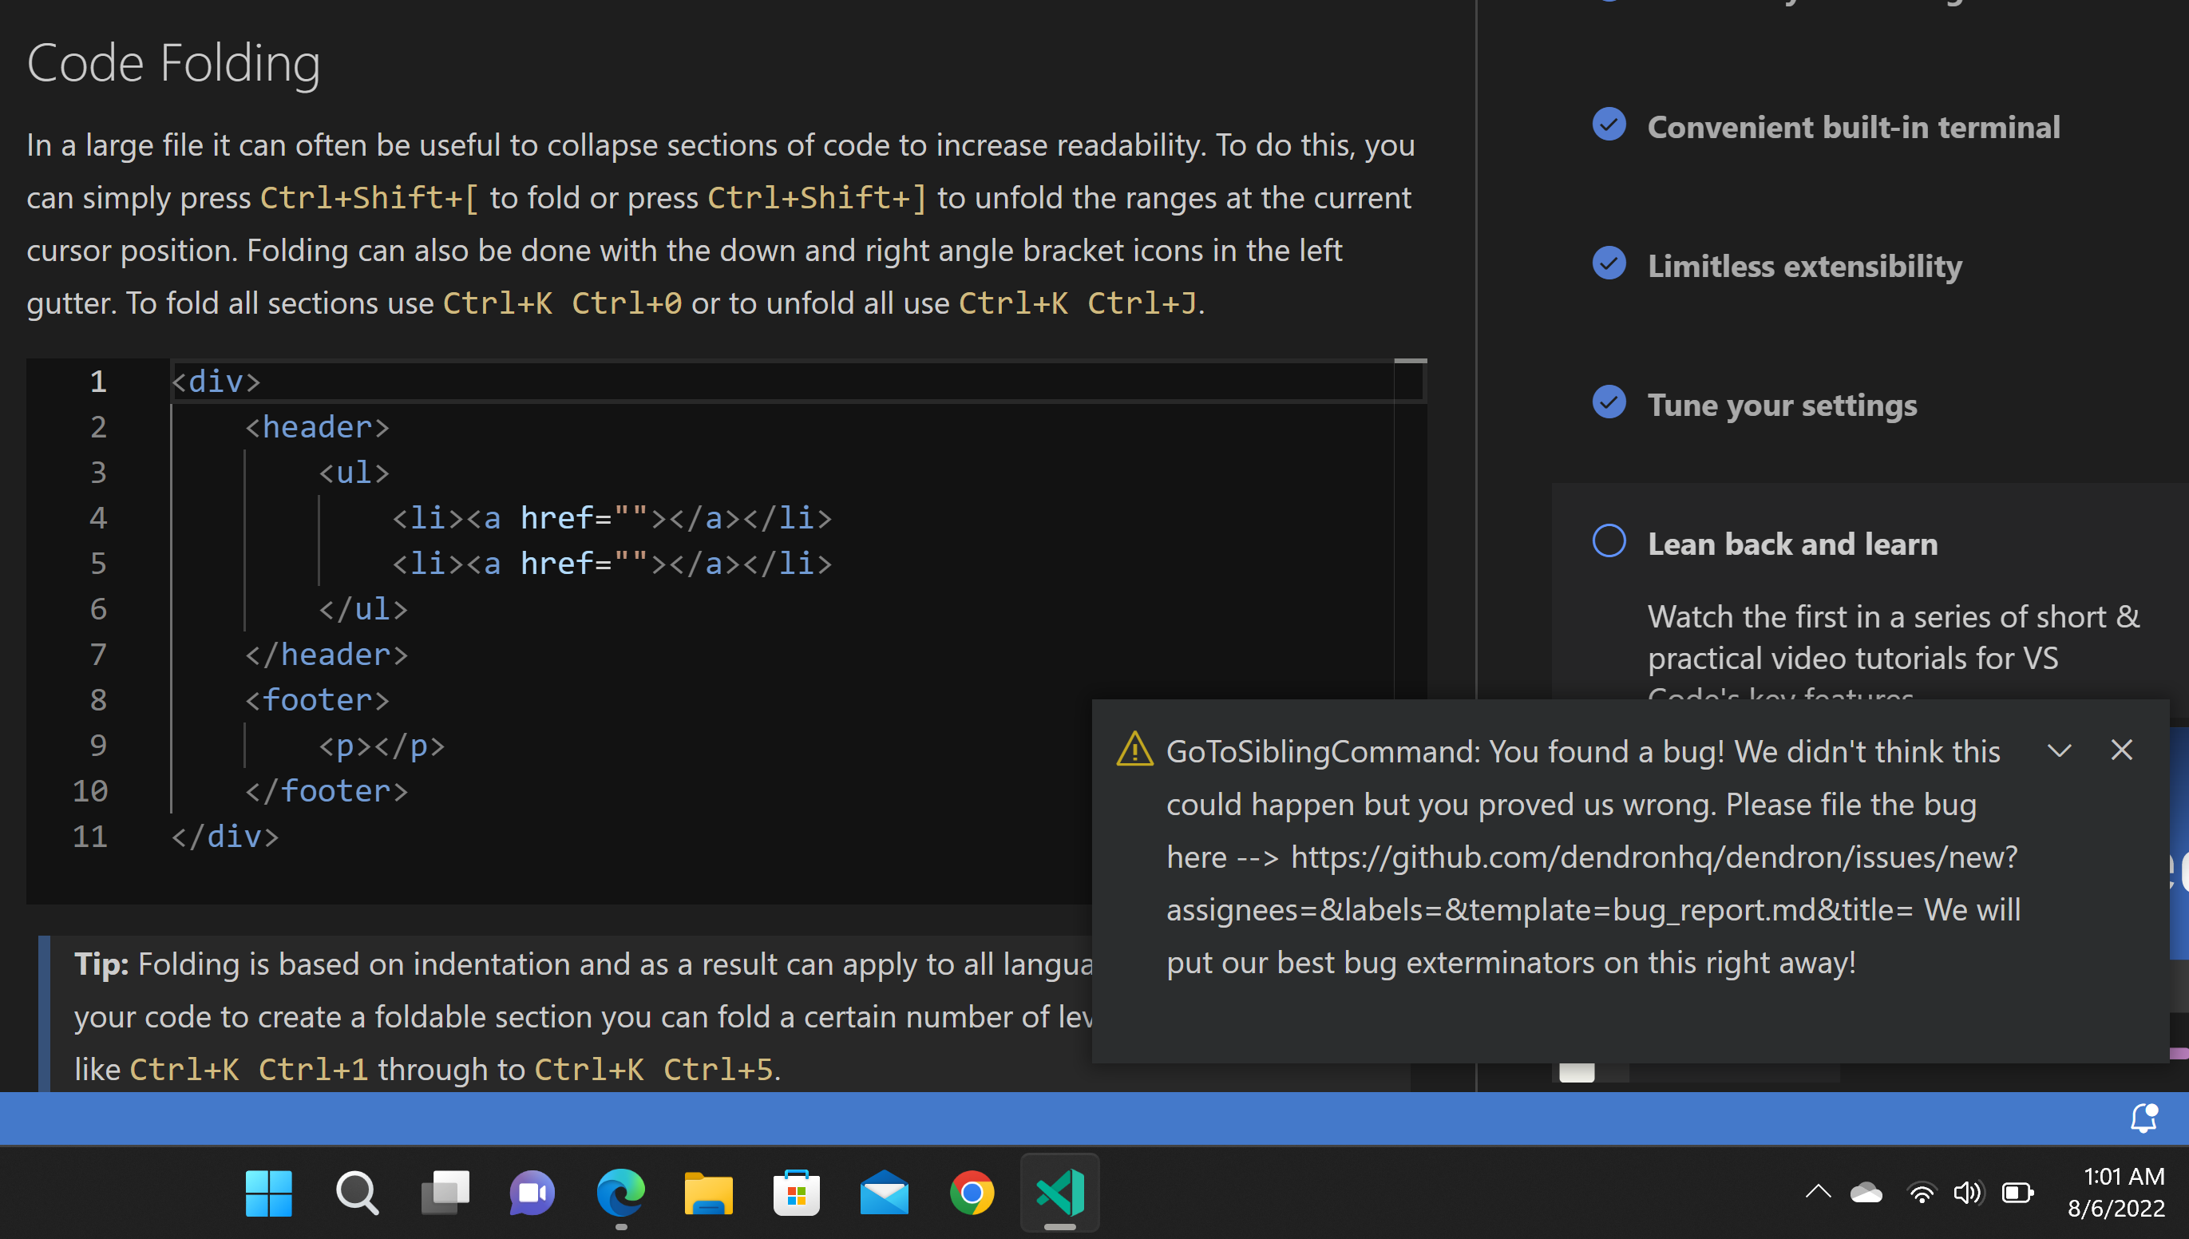Dismiss the GoToSiblingCommand warning notification
Image resolution: width=2189 pixels, height=1239 pixels.
point(2121,750)
